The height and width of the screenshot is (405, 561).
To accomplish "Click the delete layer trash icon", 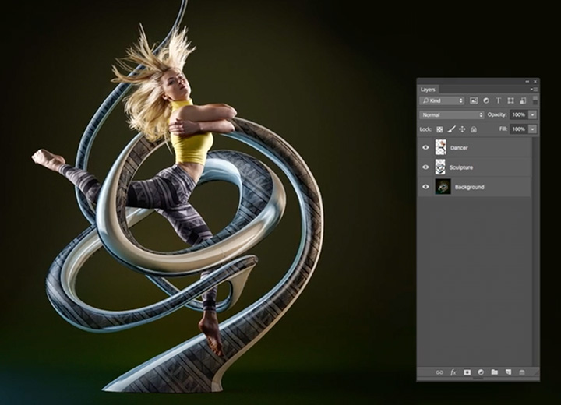I will pyautogui.click(x=522, y=372).
